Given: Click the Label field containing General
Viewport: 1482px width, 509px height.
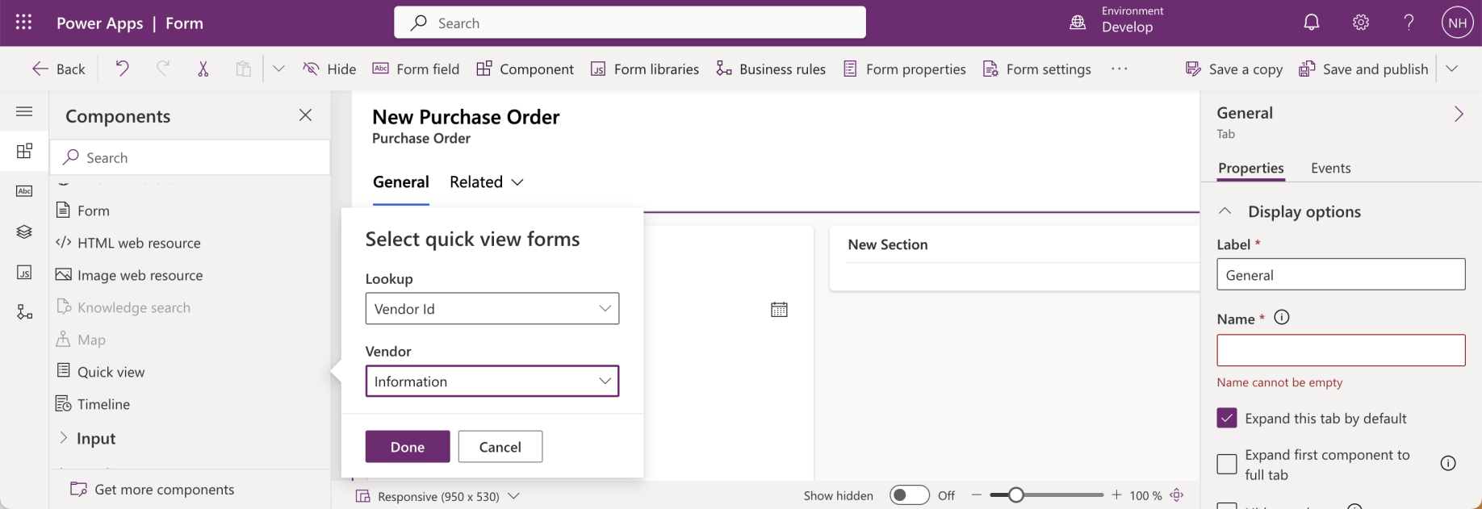Looking at the screenshot, I should 1341,274.
